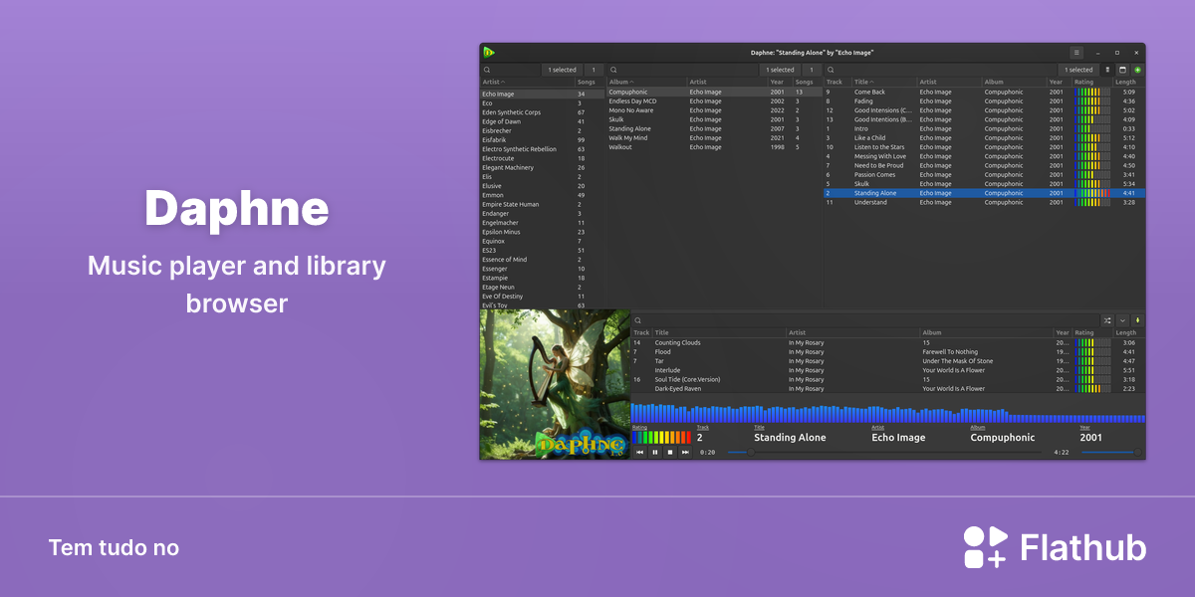Click the window-layout icon beside the green add button
This screenshot has height=597, width=1195.
click(x=1122, y=70)
